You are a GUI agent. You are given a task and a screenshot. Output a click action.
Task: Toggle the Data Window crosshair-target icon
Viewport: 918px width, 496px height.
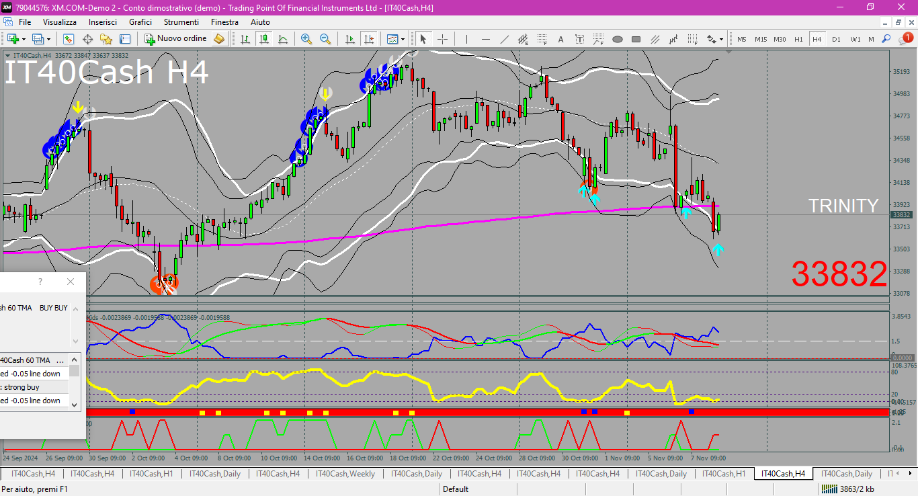(x=87, y=39)
